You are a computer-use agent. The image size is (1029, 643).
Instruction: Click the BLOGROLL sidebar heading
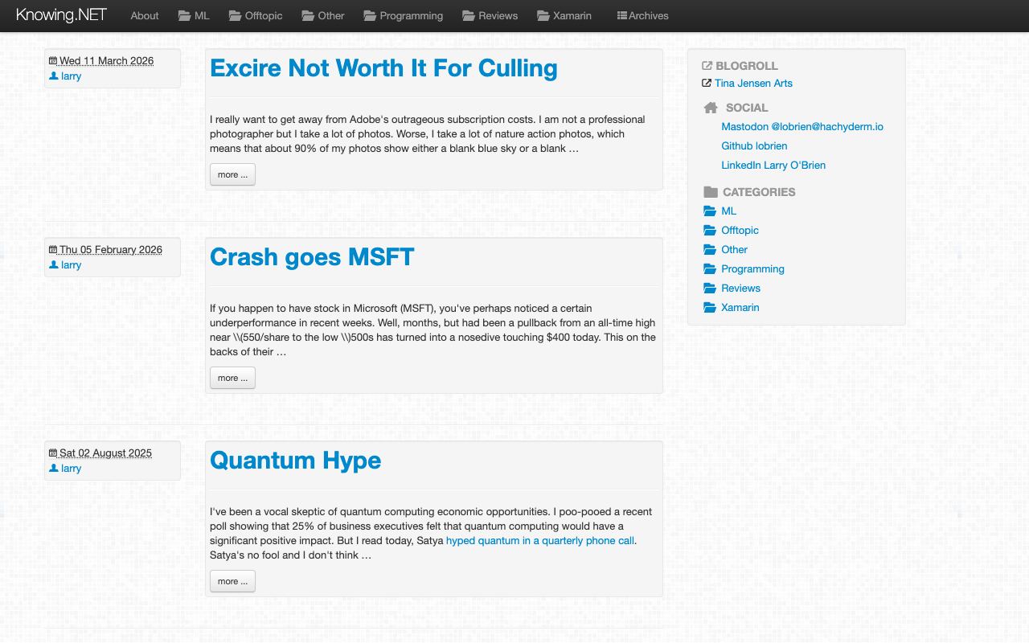pyautogui.click(x=747, y=66)
